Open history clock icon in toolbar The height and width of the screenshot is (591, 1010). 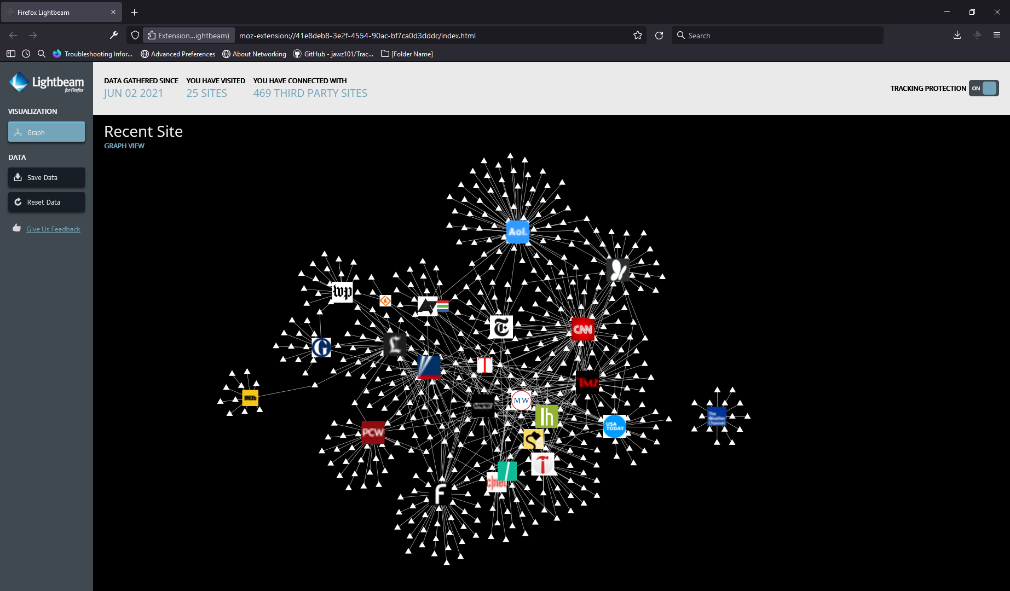click(26, 54)
